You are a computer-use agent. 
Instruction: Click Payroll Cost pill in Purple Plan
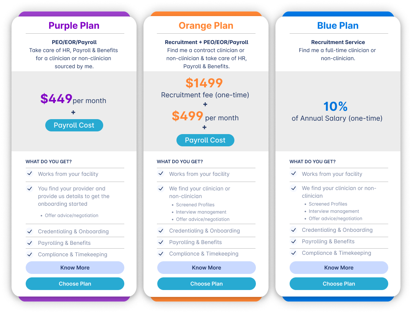point(74,125)
